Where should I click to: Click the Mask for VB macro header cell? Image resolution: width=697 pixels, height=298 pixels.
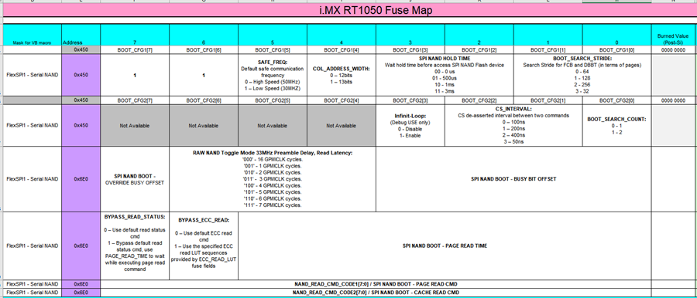(x=33, y=35)
